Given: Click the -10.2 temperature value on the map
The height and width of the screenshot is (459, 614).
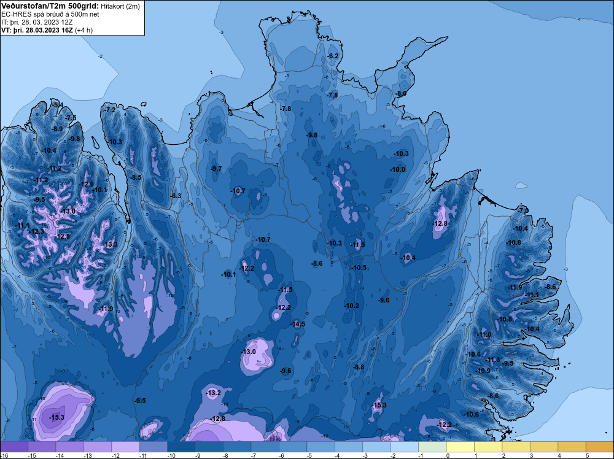Looking at the screenshot, I should [x=351, y=306].
